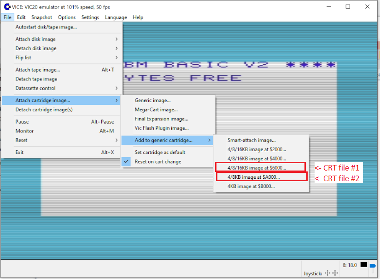Expand Attach cartridge image submenu arrow

pos(117,100)
